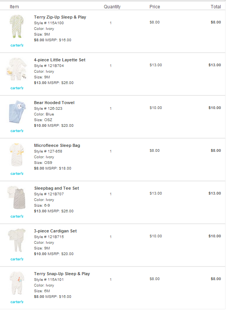Open the Microfleece Sleep Bag thumbnail
The image size is (227, 310).
(17, 154)
